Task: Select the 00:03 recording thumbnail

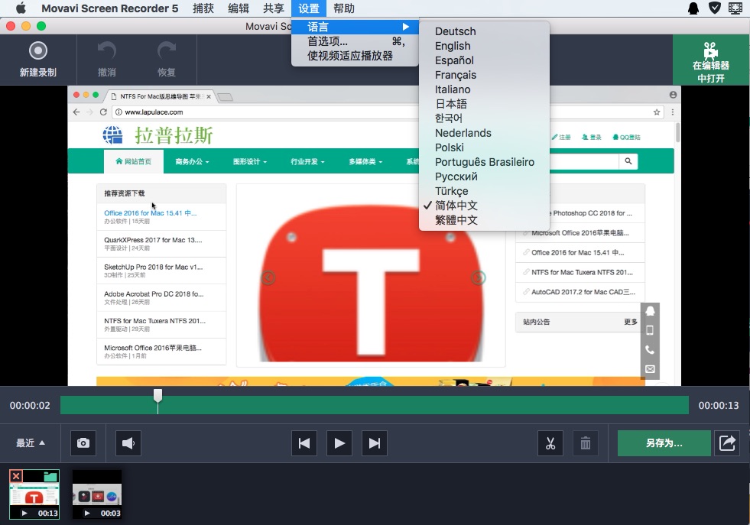Action: 97,494
